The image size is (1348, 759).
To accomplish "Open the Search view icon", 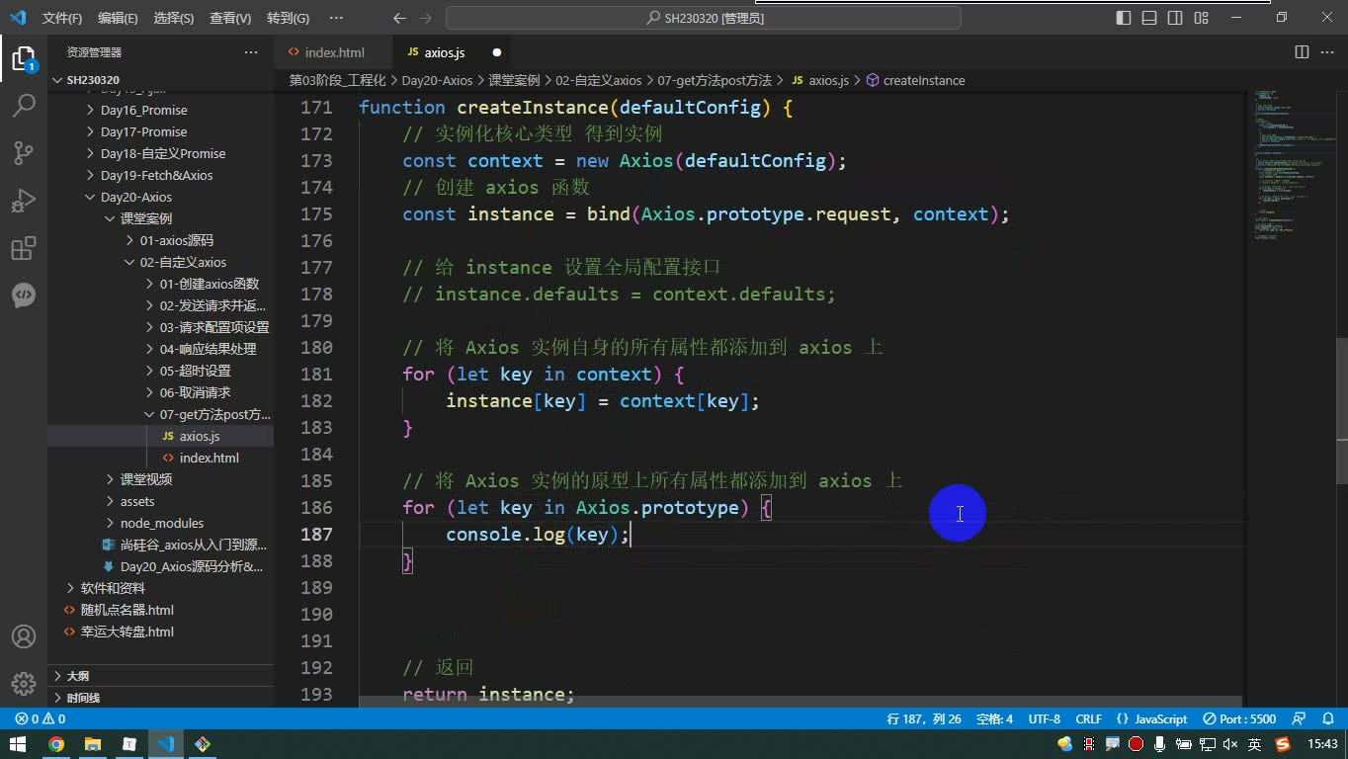I will tap(24, 105).
